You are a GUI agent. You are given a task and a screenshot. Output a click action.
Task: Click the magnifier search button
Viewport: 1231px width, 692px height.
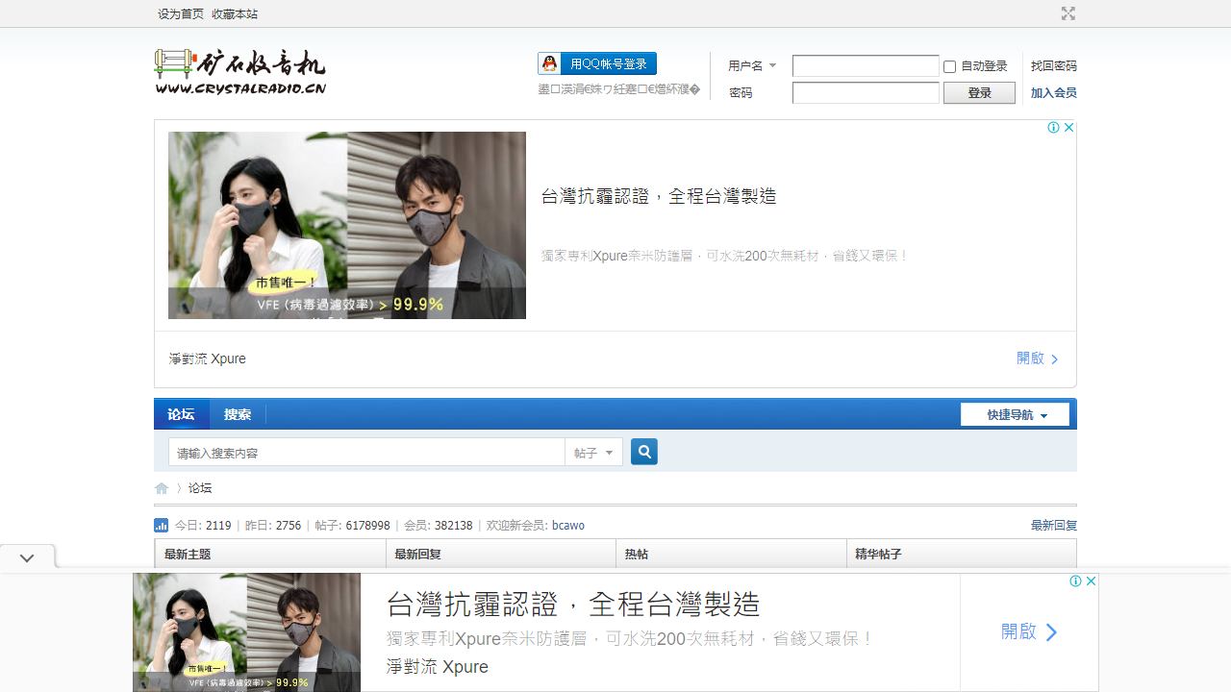(x=644, y=452)
